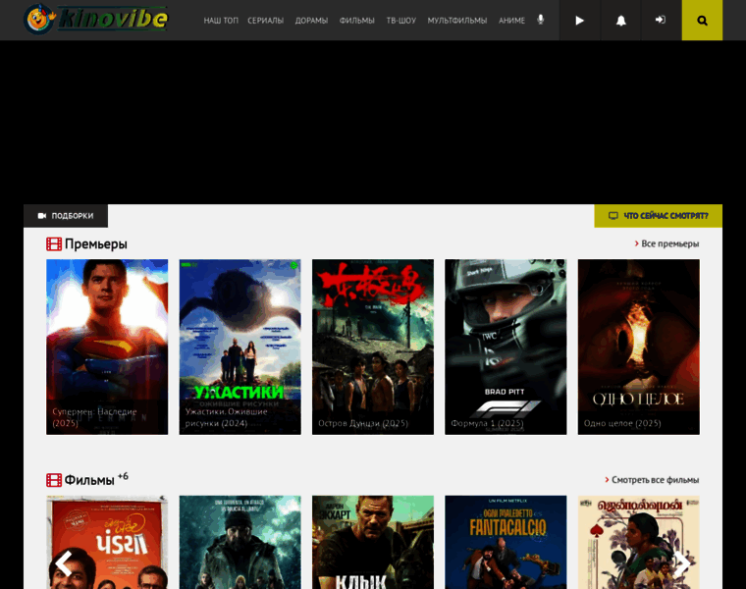Open the Fantacalcio movie poster
Image resolution: width=746 pixels, height=589 pixels.
(506, 543)
